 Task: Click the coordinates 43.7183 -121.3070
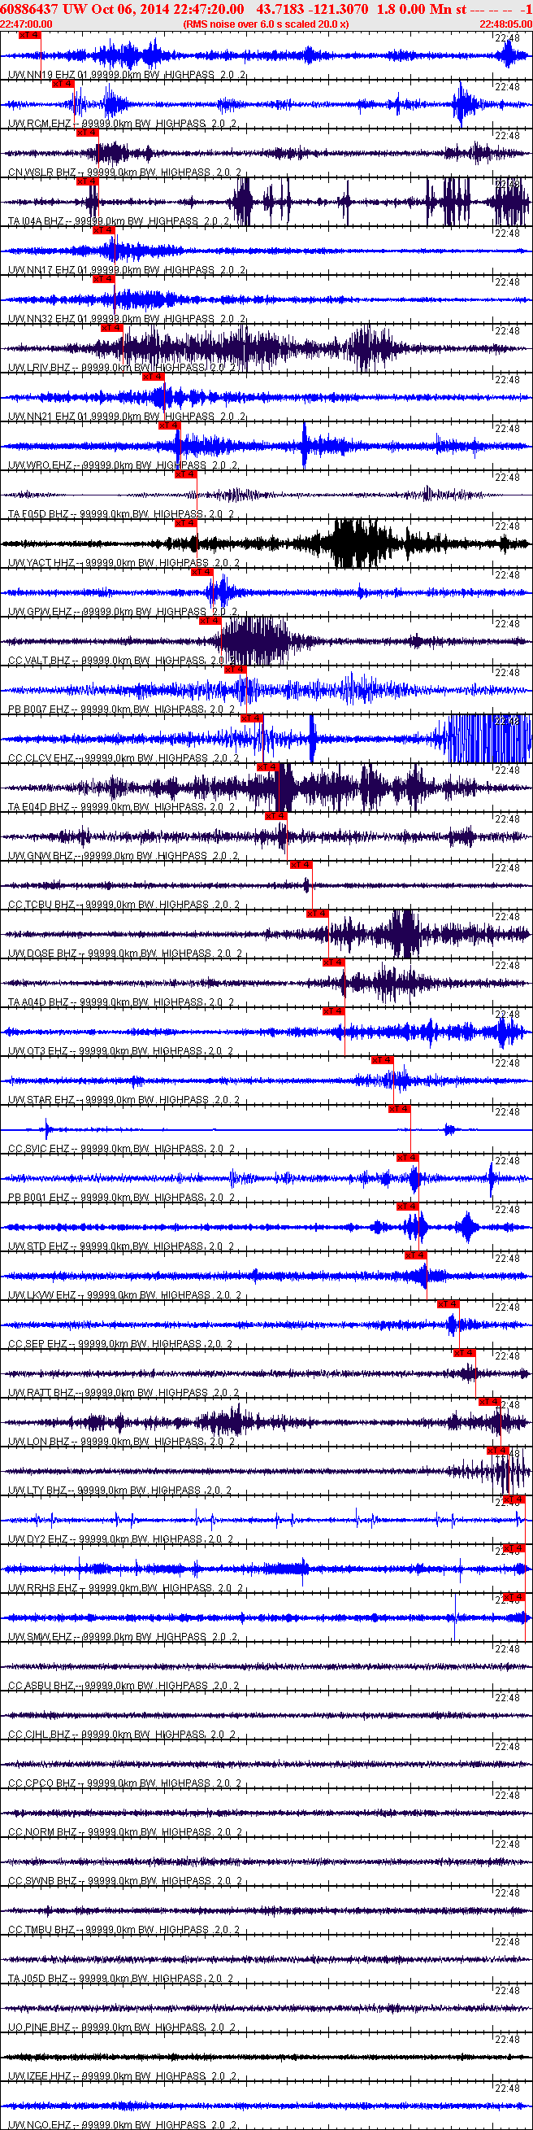(312, 8)
